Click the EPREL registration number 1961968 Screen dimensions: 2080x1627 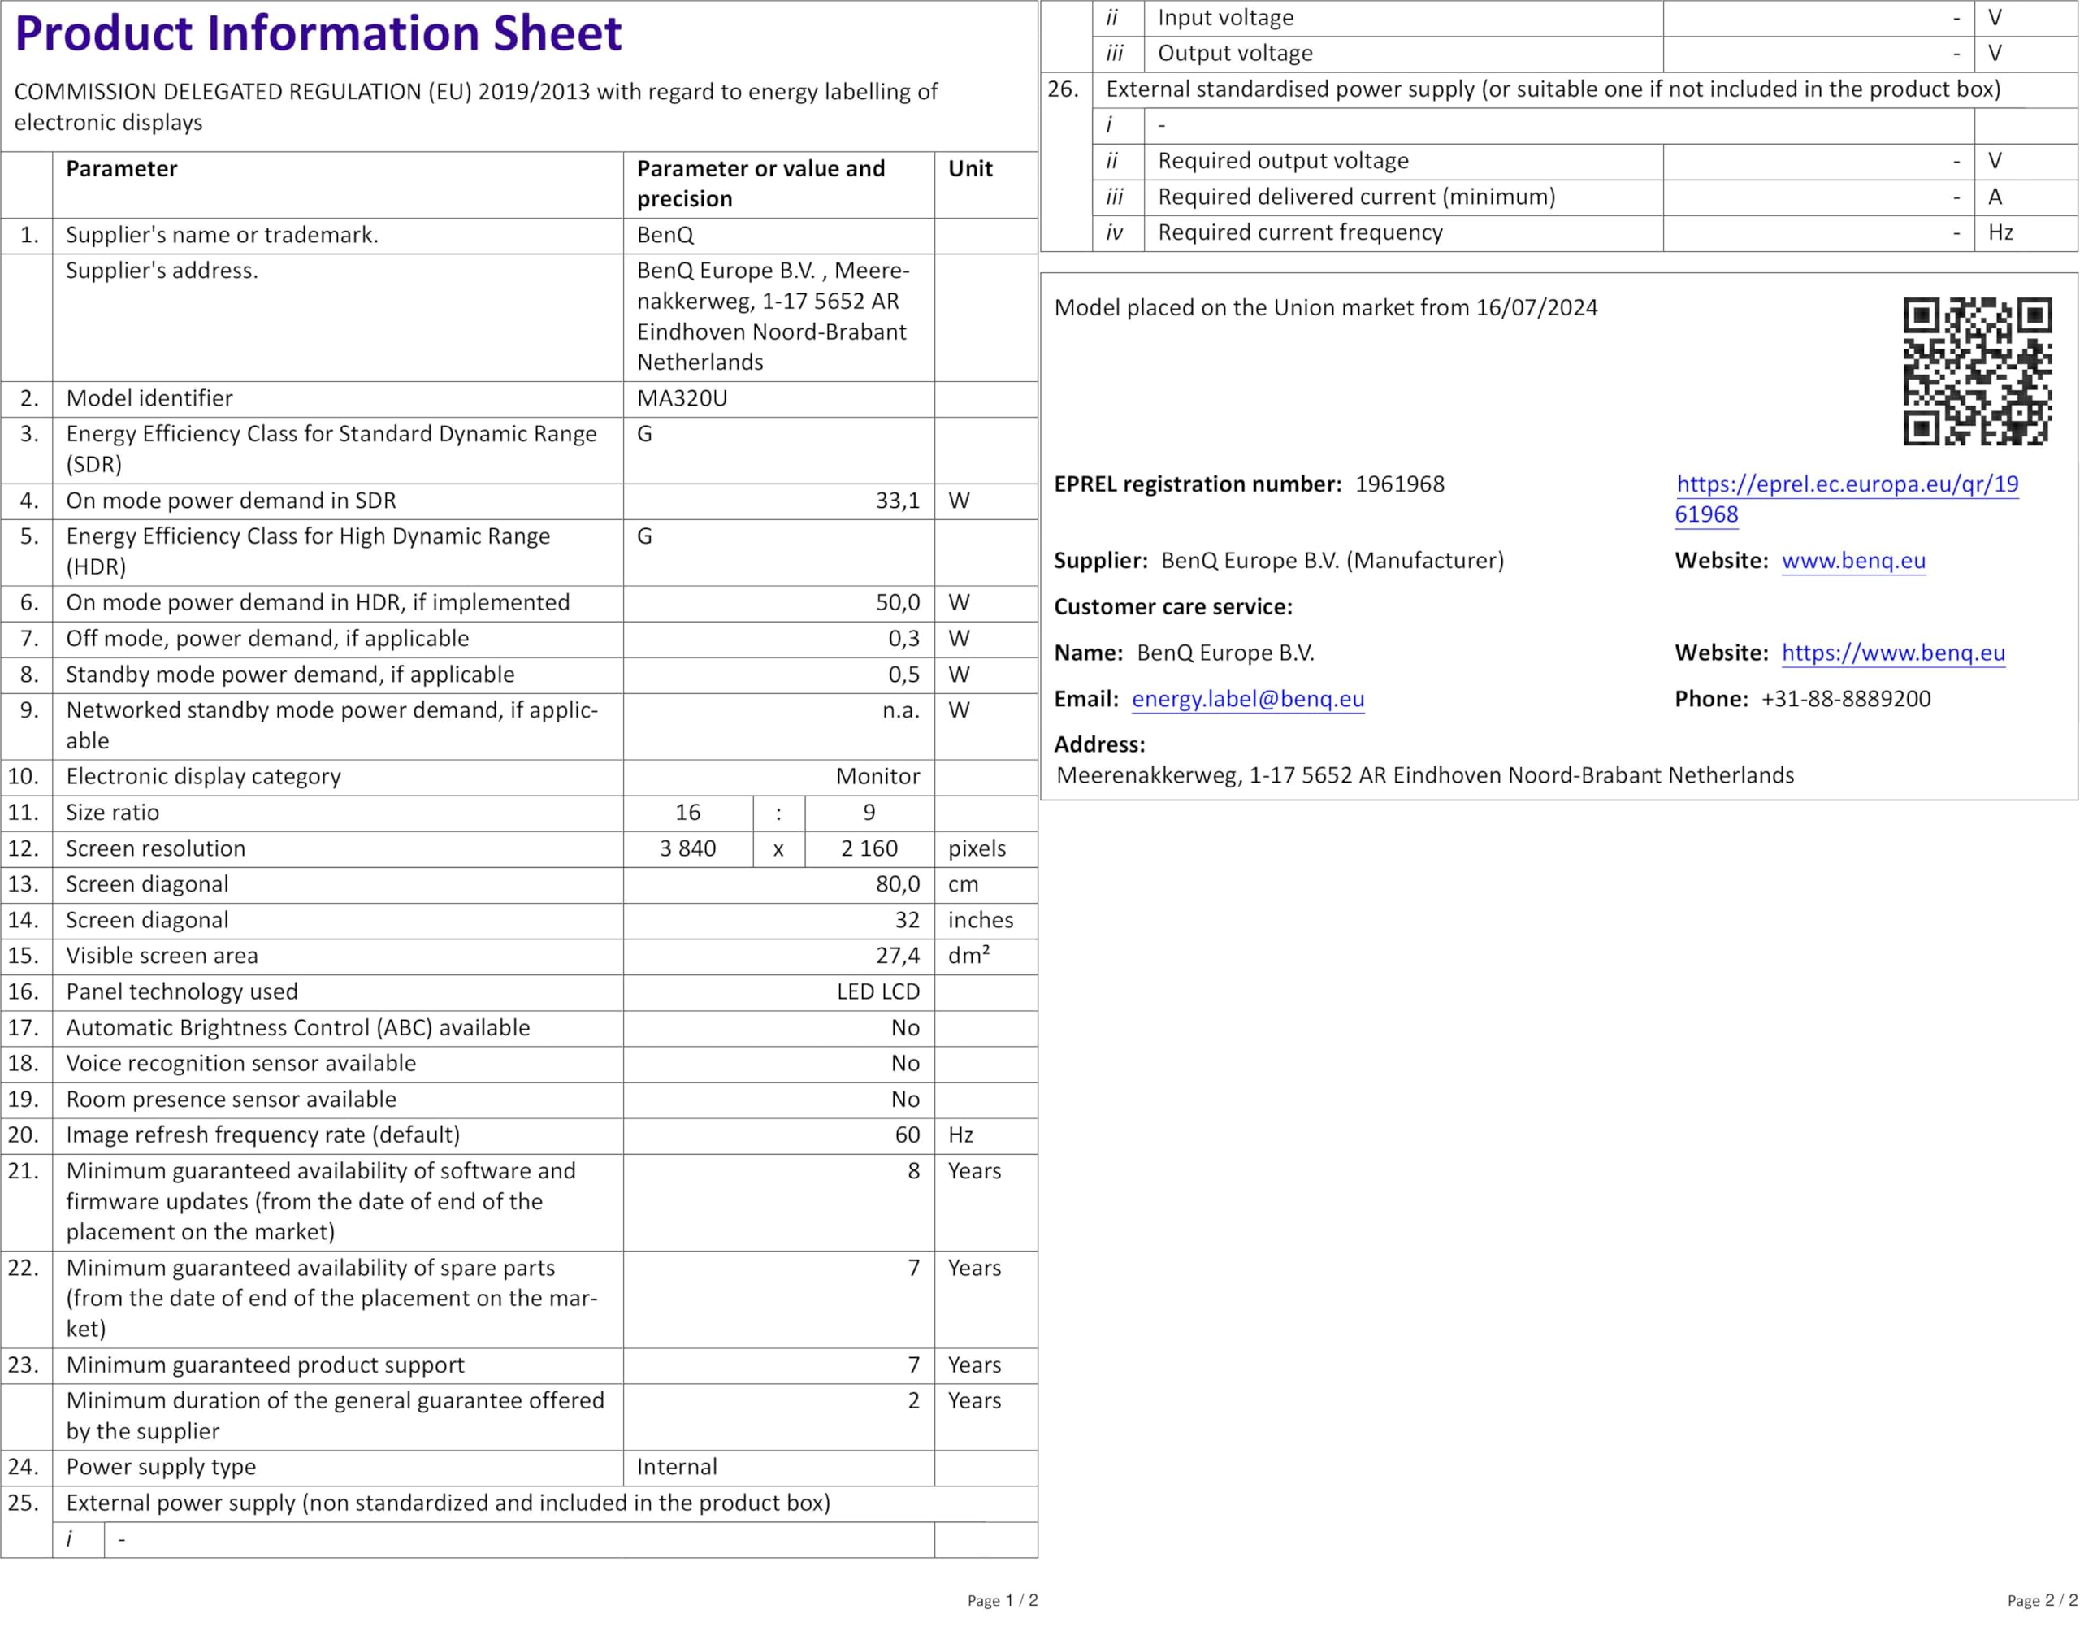tap(1399, 484)
